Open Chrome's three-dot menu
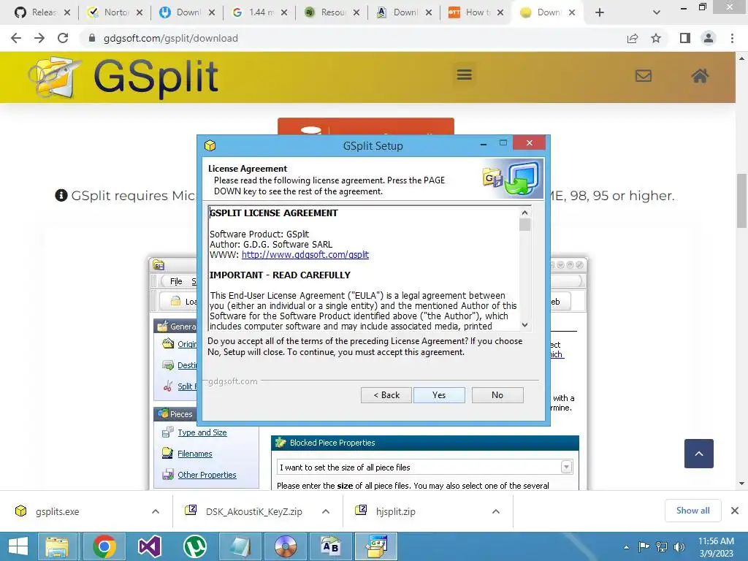 (732, 38)
